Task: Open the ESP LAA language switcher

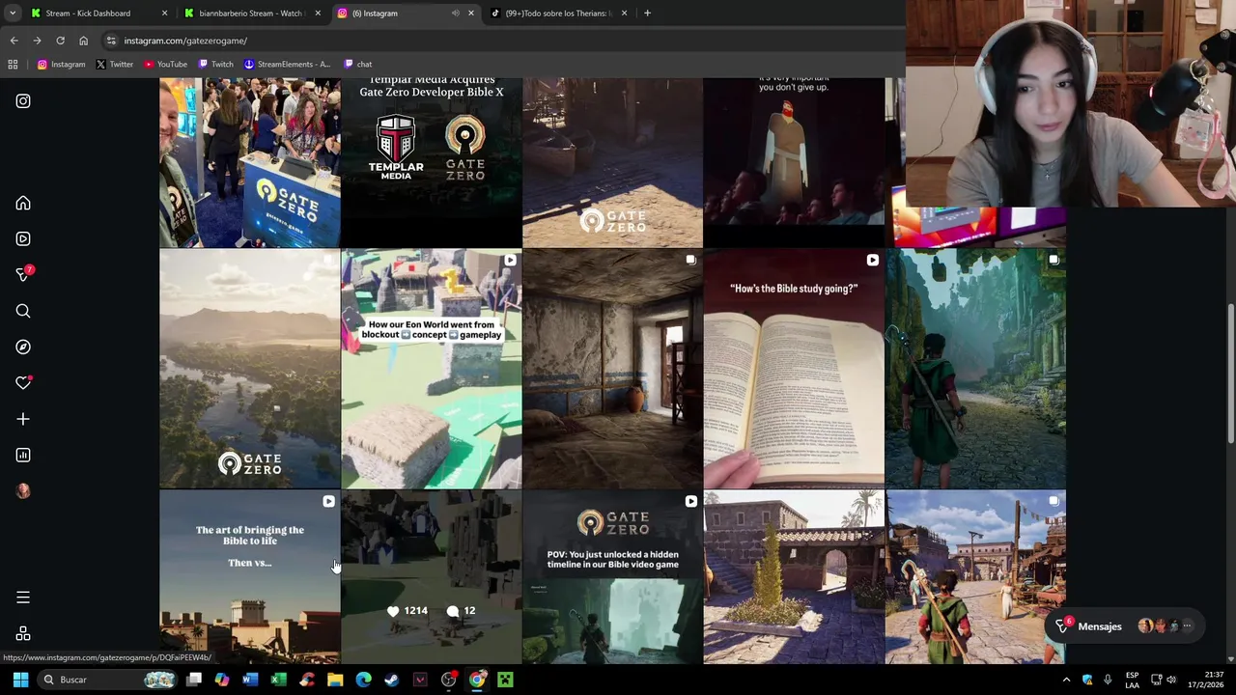Action: tap(1132, 680)
